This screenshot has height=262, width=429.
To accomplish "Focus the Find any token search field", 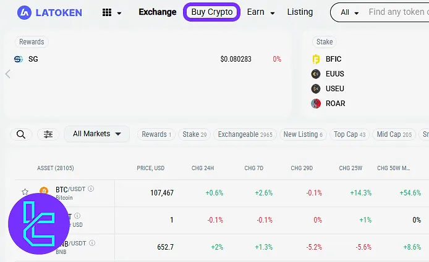I will click(399, 12).
